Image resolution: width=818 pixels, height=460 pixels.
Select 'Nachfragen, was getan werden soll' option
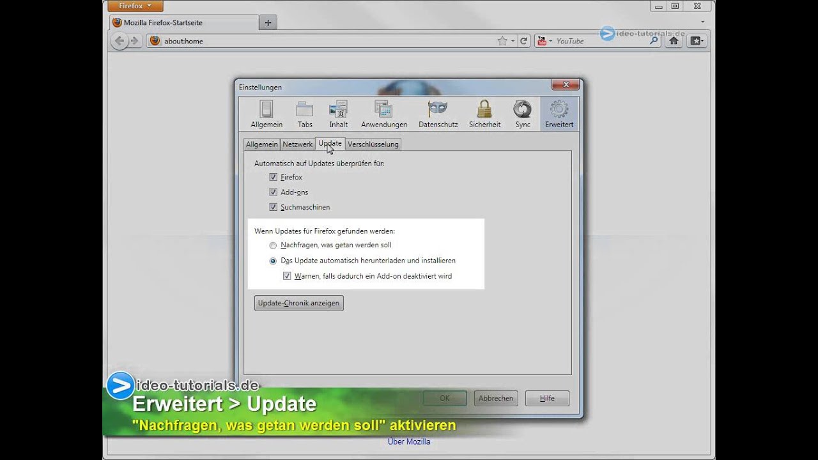[x=273, y=245]
